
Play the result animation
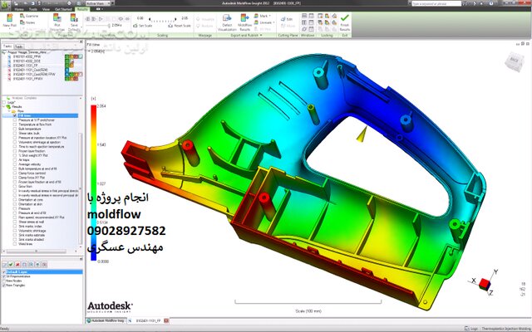point(101,19)
